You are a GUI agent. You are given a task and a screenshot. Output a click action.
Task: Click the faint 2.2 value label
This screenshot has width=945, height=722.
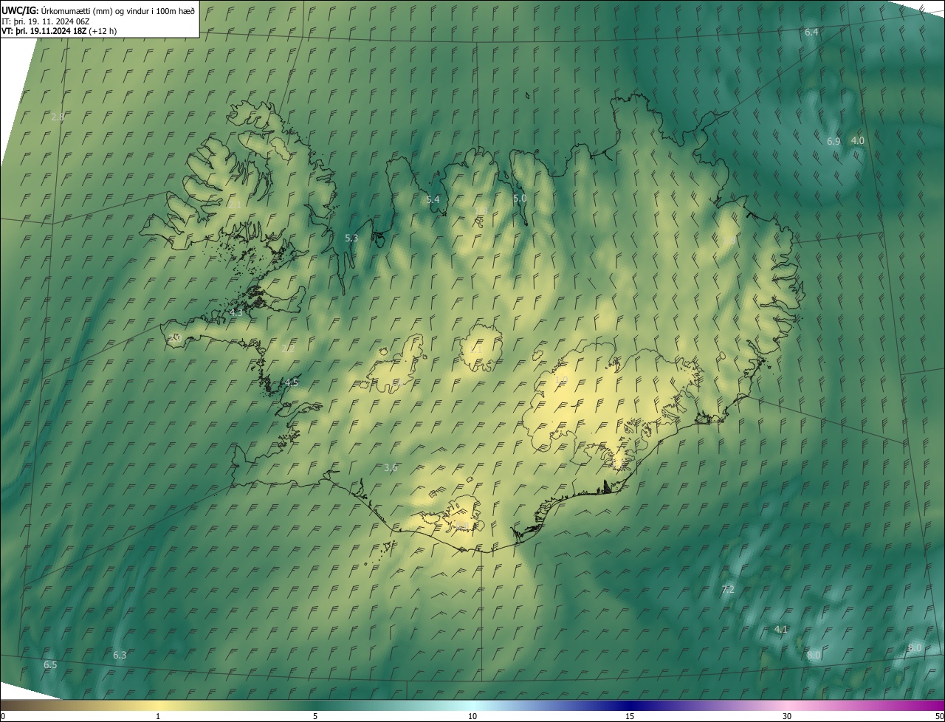click(x=288, y=348)
